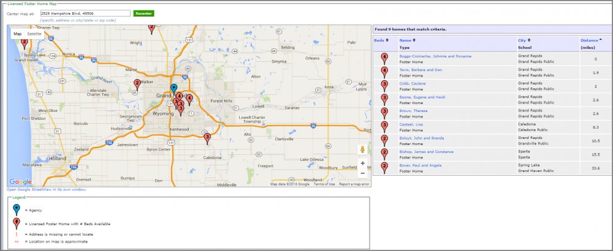Click the 10.5 miles distance cell
Viewport: 613px width, 251px height.
596,141
